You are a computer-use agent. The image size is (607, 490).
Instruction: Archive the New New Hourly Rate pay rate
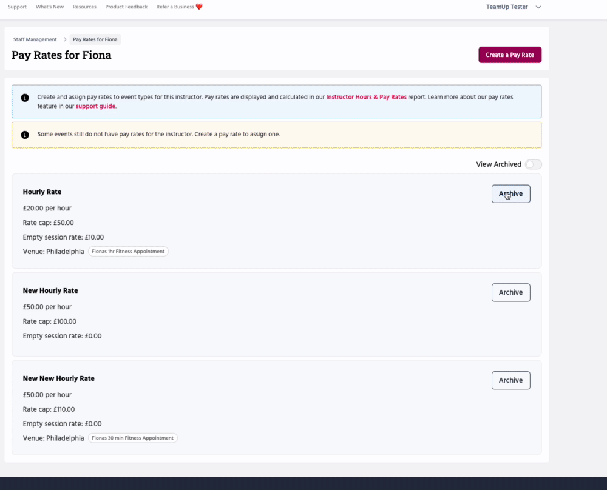pos(510,380)
